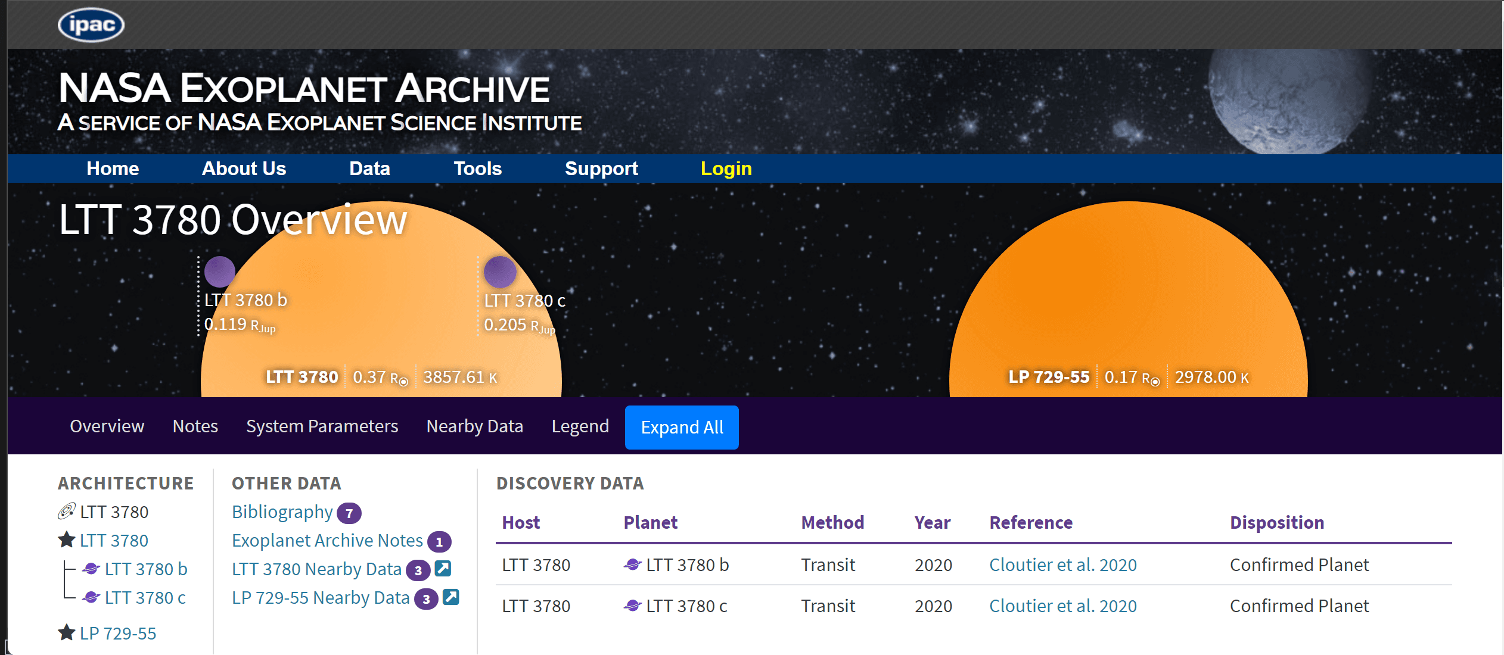Click the LP 729-55 Nearby Data badge 3
The height and width of the screenshot is (655, 1504).
[x=426, y=598]
